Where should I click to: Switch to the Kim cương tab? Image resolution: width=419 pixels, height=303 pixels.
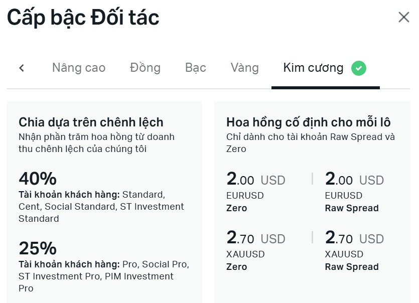point(313,68)
